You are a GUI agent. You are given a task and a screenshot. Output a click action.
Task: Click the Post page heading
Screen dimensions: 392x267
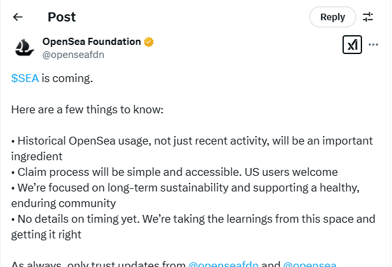tap(61, 17)
